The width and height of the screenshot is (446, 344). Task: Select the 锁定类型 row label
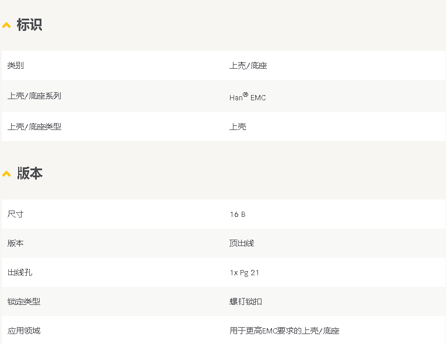(24, 301)
